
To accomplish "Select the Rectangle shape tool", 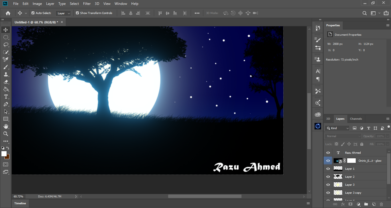I will [x=5, y=119].
